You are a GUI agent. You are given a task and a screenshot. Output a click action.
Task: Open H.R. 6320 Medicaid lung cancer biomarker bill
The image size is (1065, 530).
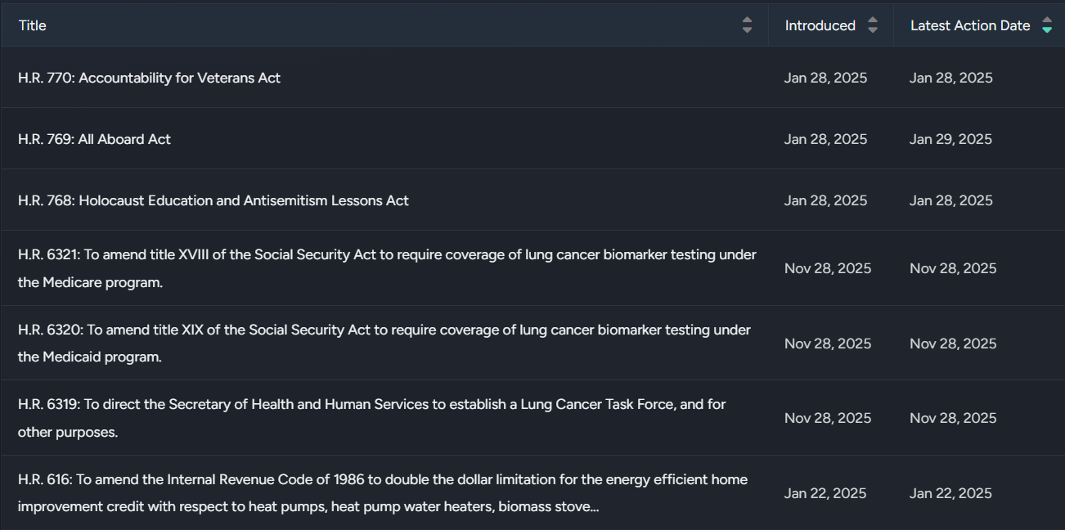pyautogui.click(x=384, y=330)
